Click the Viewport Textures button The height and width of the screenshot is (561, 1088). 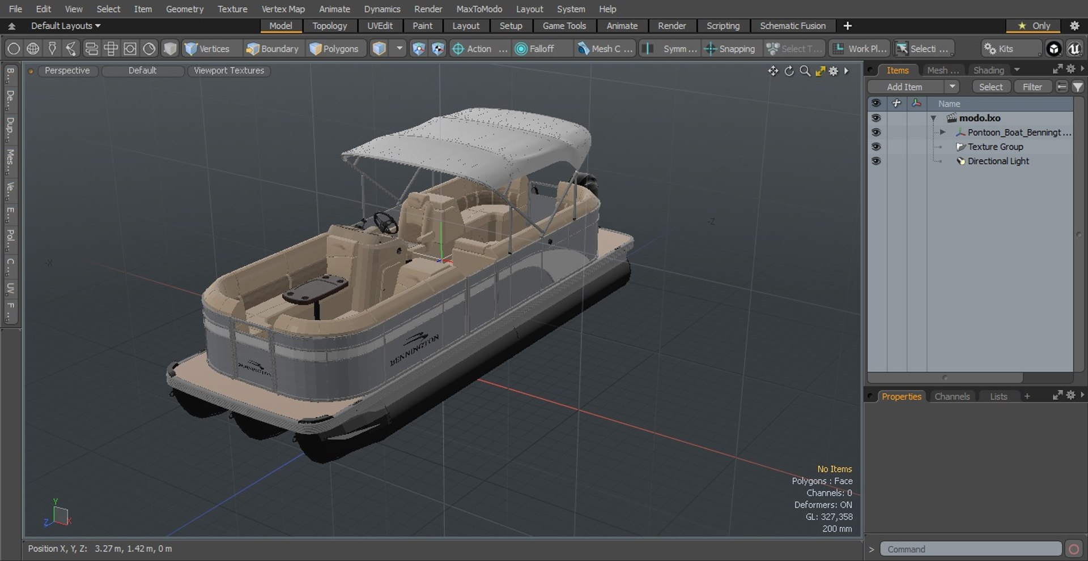pyautogui.click(x=229, y=71)
